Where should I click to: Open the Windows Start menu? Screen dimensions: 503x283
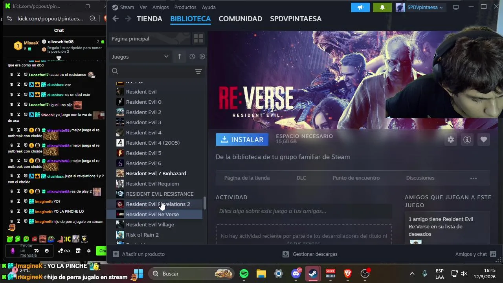click(x=139, y=274)
